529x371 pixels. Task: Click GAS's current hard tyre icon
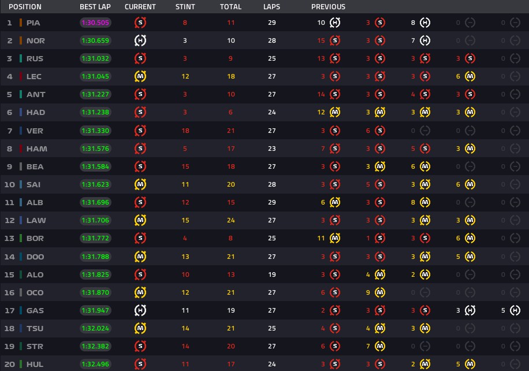140,310
